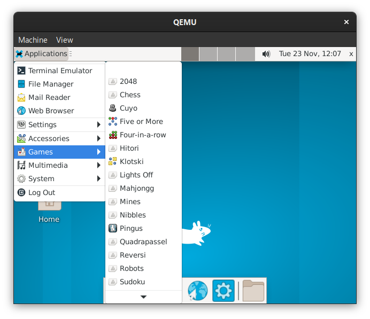This screenshot has height=319, width=370.
Task: Expand the Settings submenu arrow
Action: click(99, 125)
